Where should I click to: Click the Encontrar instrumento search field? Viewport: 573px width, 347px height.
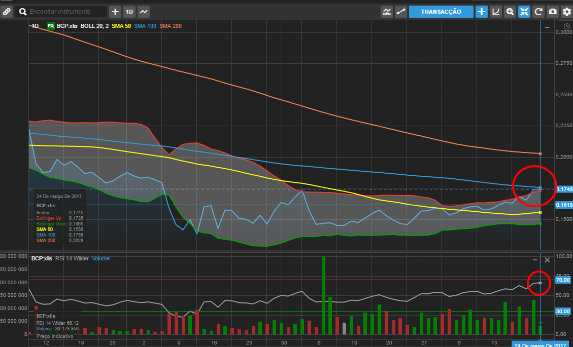click(66, 11)
